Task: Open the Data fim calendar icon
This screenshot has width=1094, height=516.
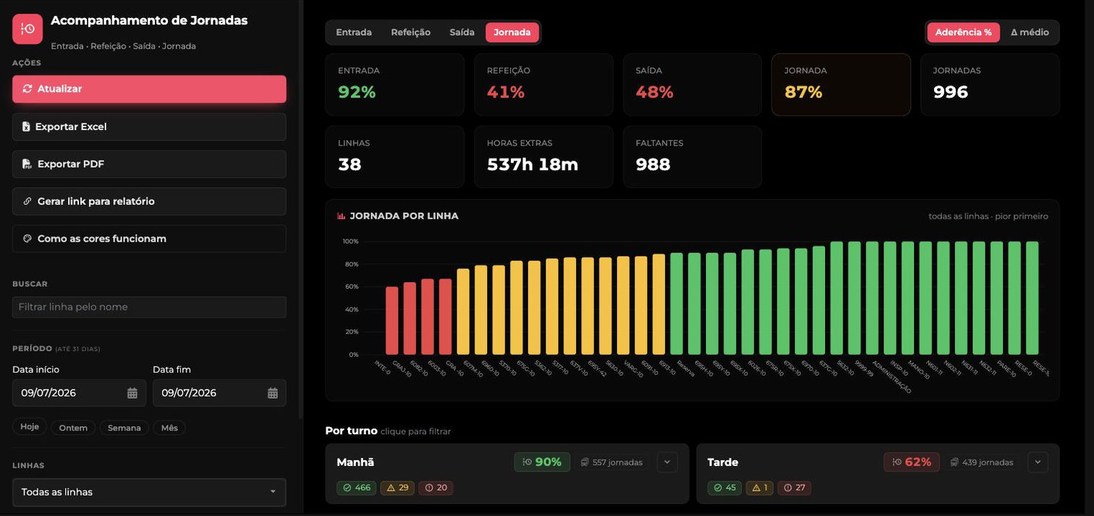Action: pyautogui.click(x=273, y=393)
